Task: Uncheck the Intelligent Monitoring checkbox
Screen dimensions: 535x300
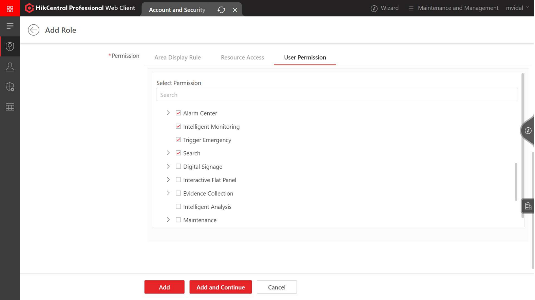Action: click(178, 126)
